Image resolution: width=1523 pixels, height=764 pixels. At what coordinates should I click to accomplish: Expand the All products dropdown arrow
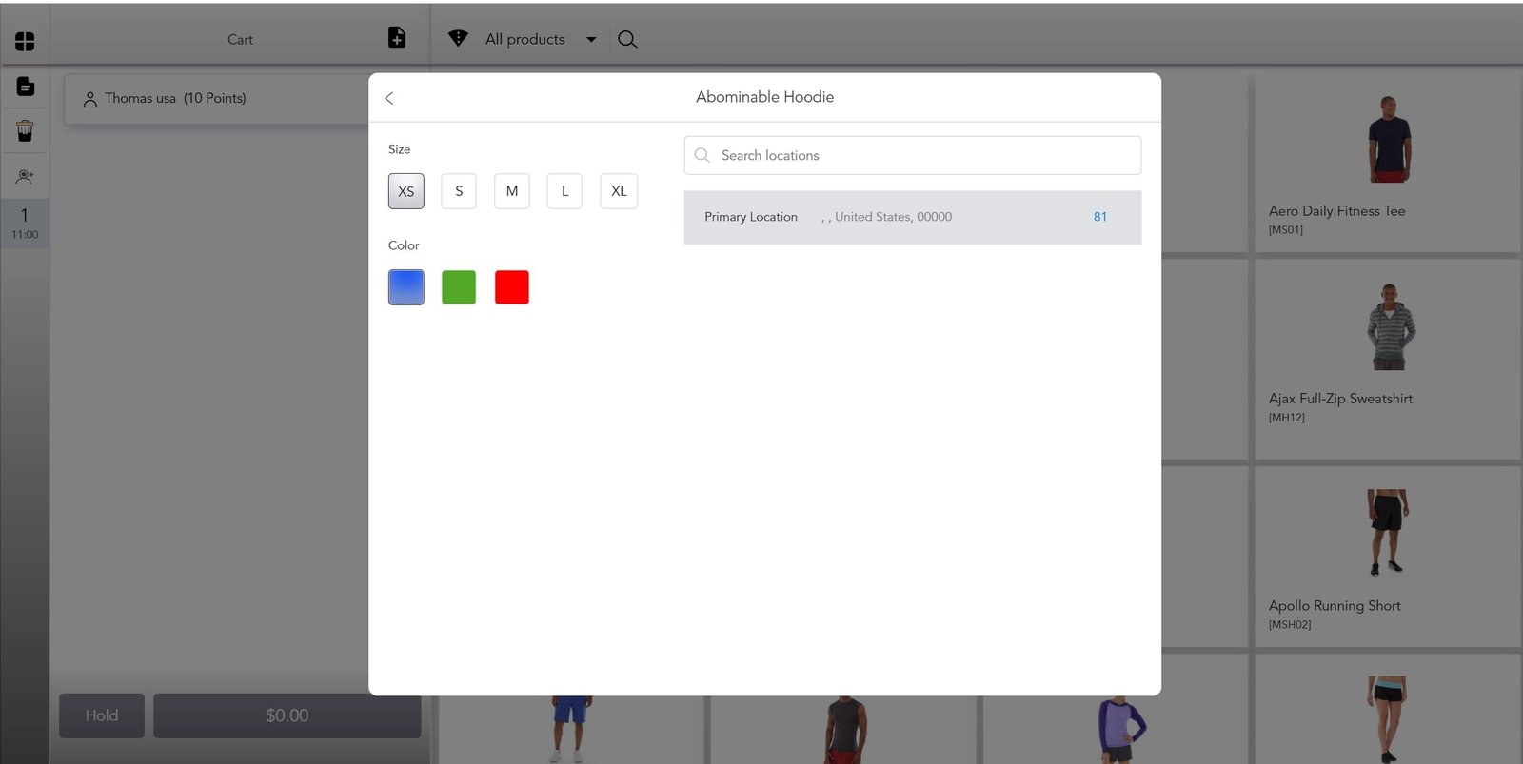coord(591,40)
